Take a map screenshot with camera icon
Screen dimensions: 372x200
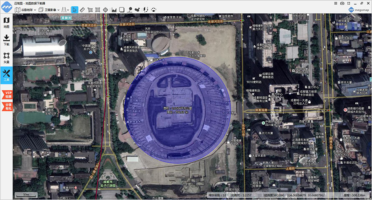pyautogui.click(x=342, y=3)
